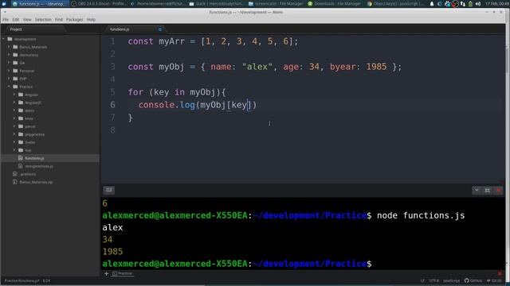This screenshot has height=286, width=510.
Task: Change the UTF-8 encoding setting
Action: [433, 280]
